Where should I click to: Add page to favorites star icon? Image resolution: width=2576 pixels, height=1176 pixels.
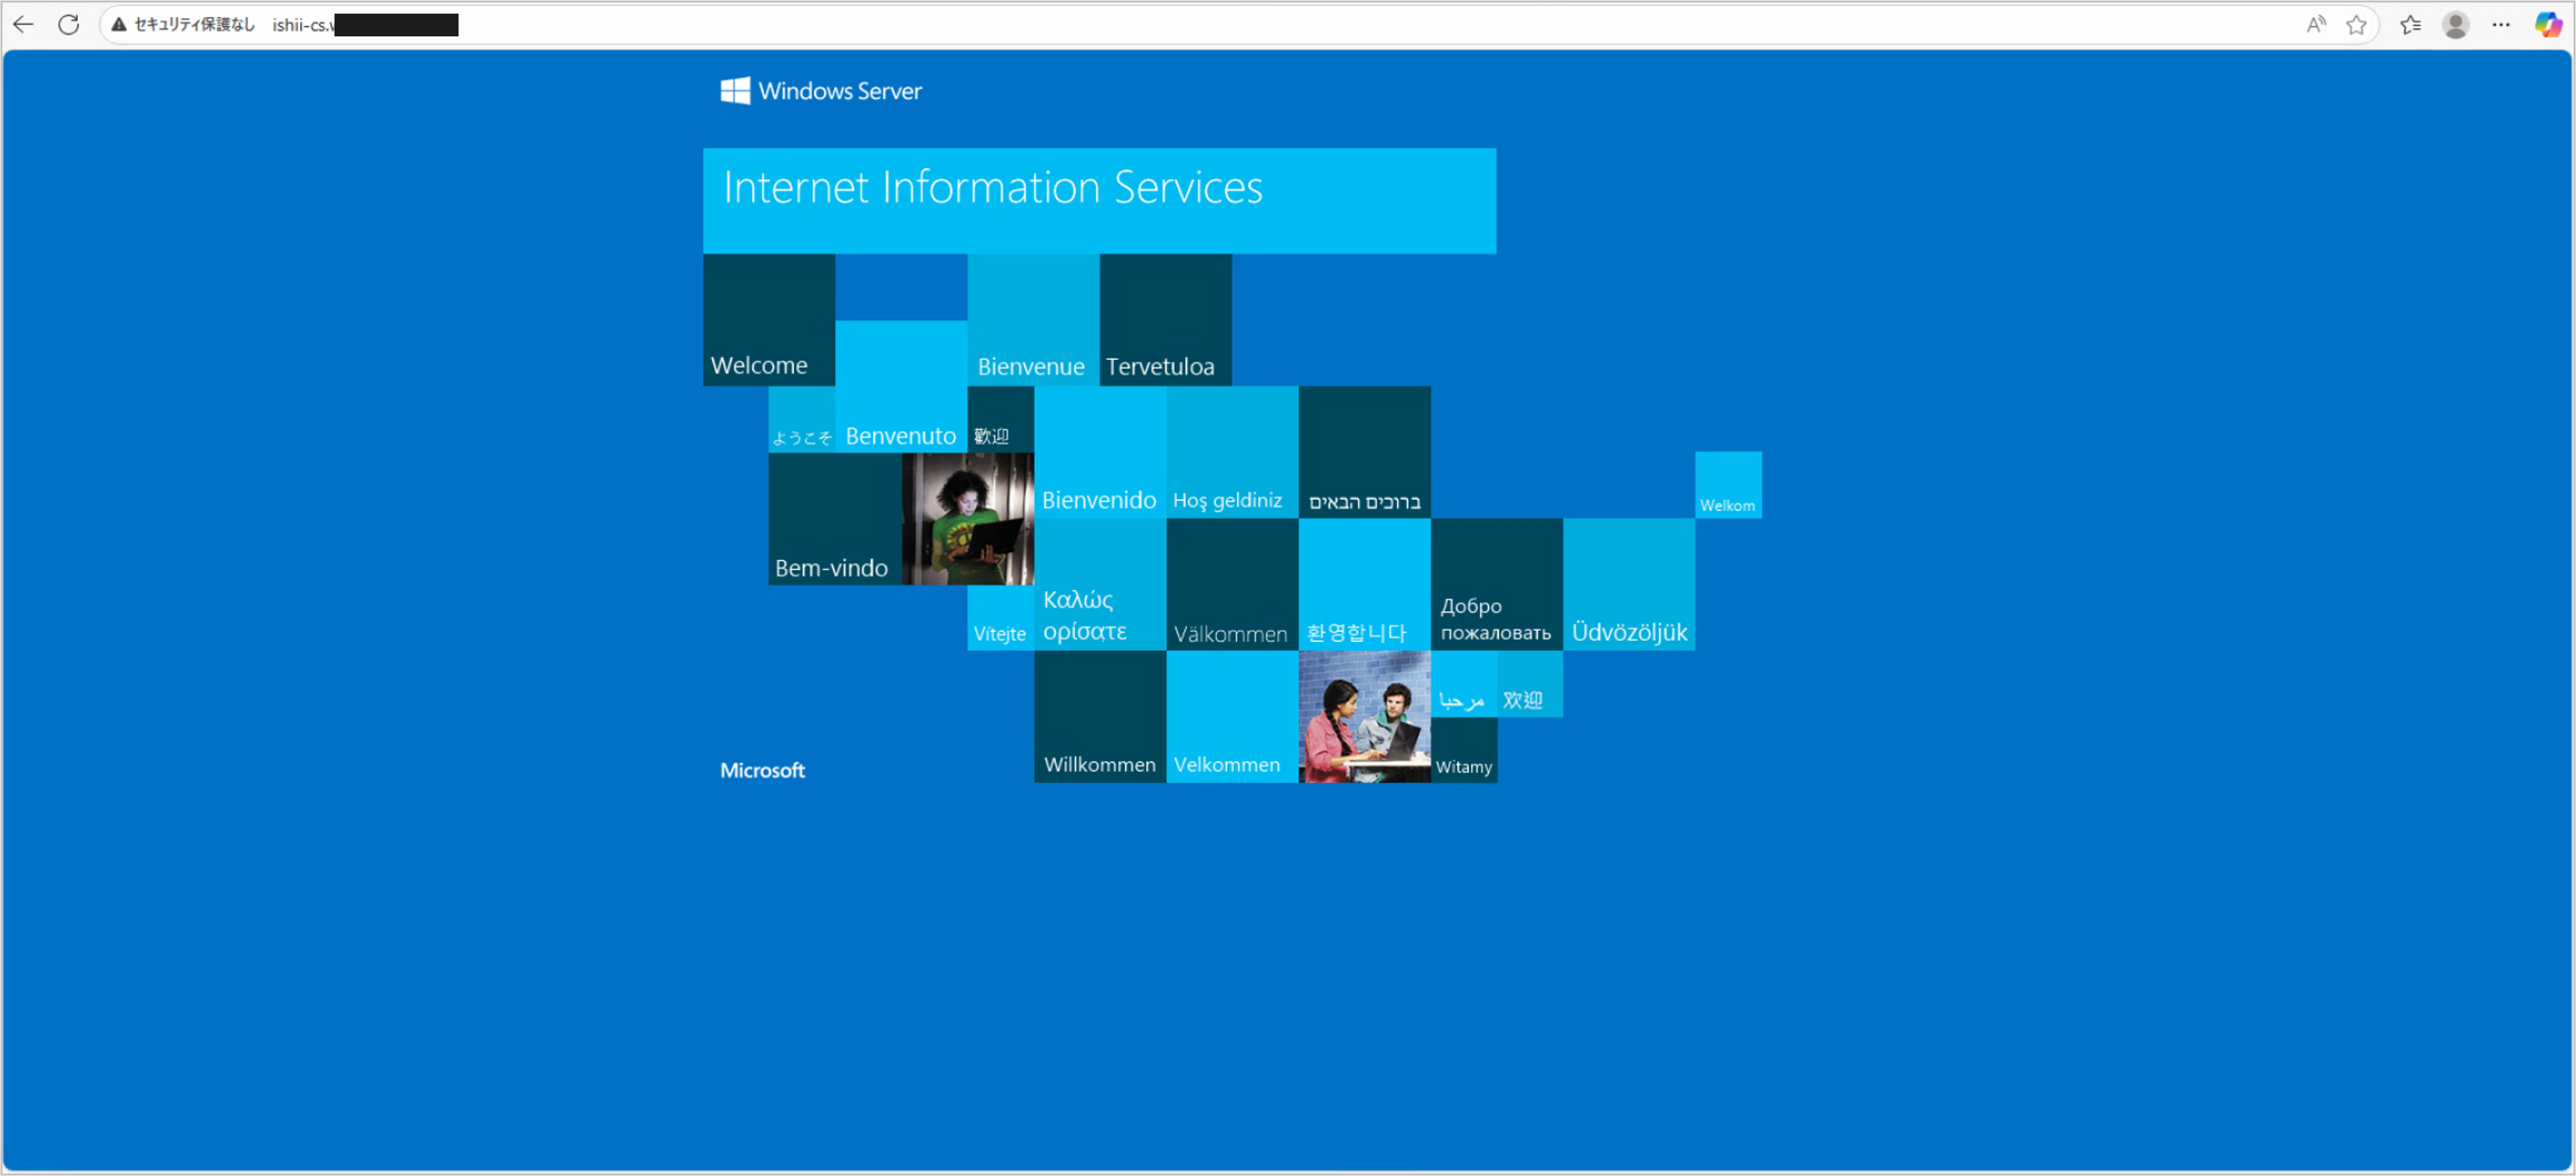(x=2356, y=24)
